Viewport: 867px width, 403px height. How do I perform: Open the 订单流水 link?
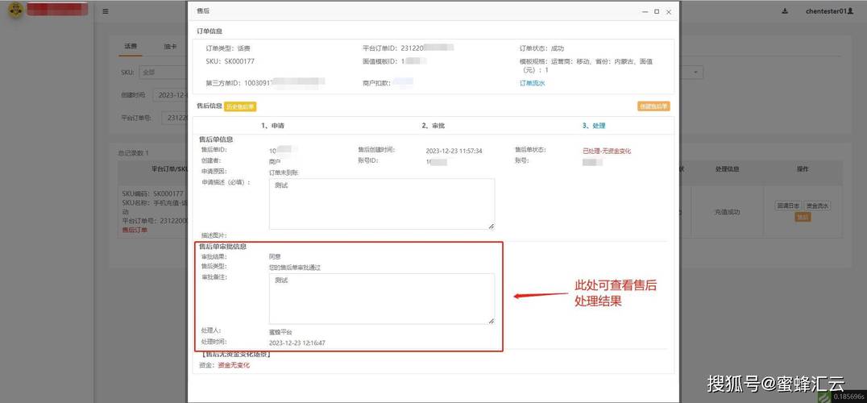[533, 83]
